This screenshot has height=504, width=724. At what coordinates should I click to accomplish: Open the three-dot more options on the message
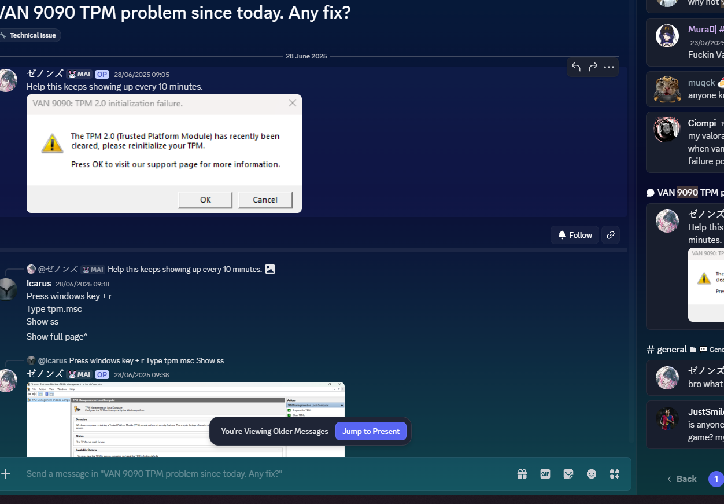pos(609,67)
